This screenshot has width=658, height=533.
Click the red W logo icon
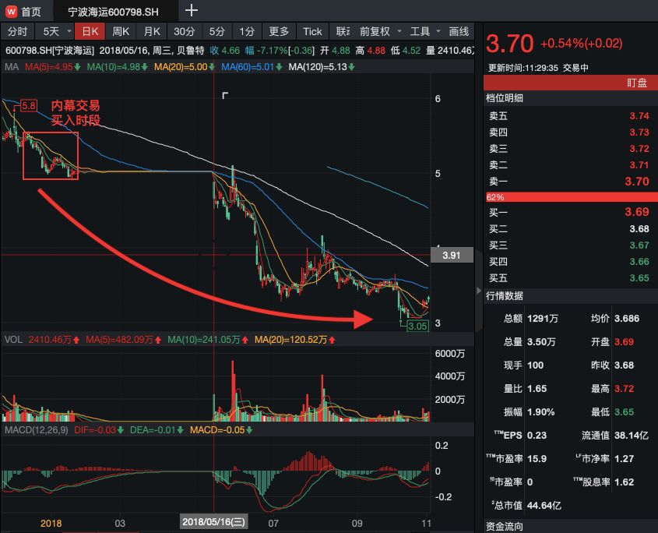(x=12, y=12)
